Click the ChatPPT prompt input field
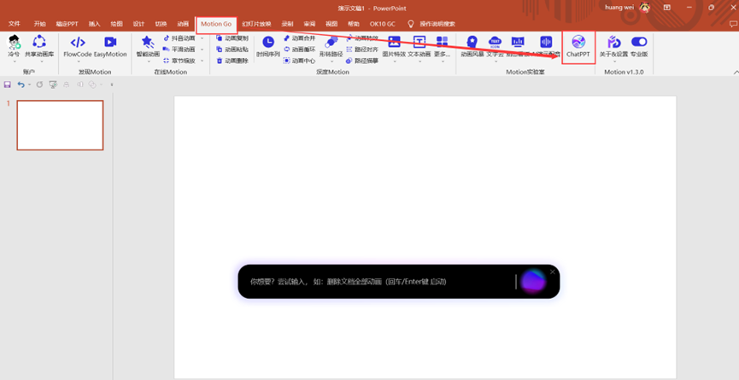This screenshot has height=380, width=739. coord(376,281)
